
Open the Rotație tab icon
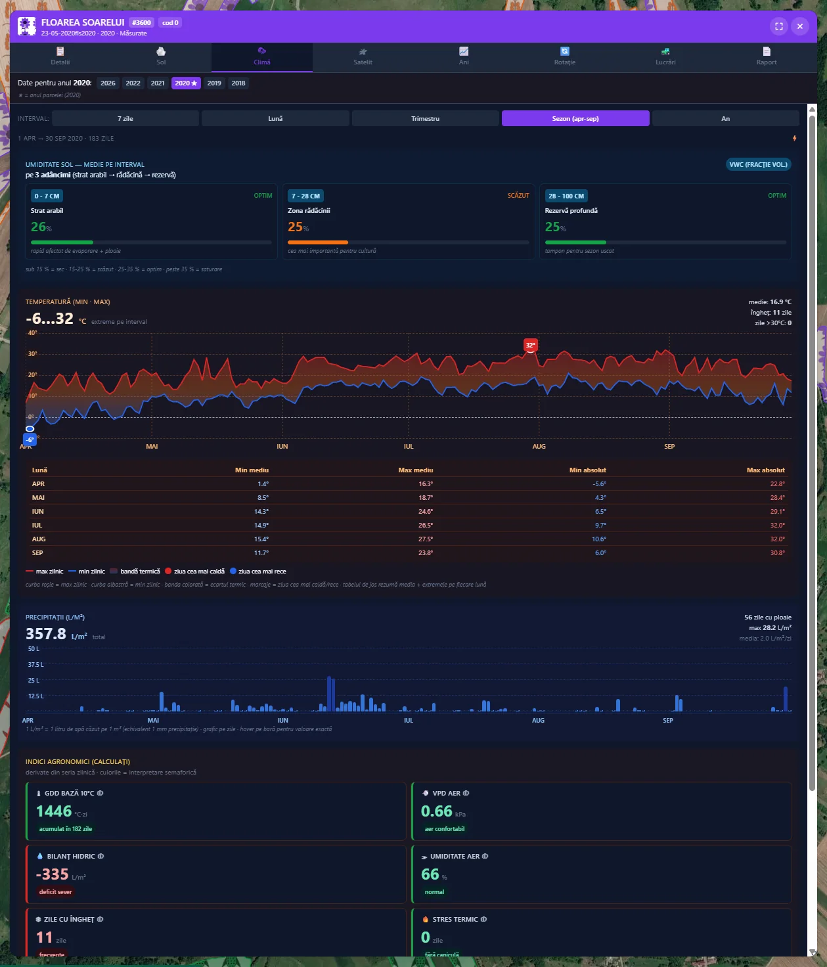coord(564,51)
